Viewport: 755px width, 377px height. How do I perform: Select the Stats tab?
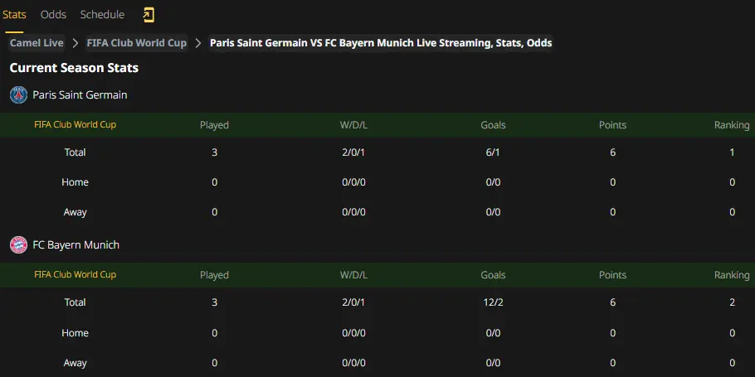tap(14, 15)
